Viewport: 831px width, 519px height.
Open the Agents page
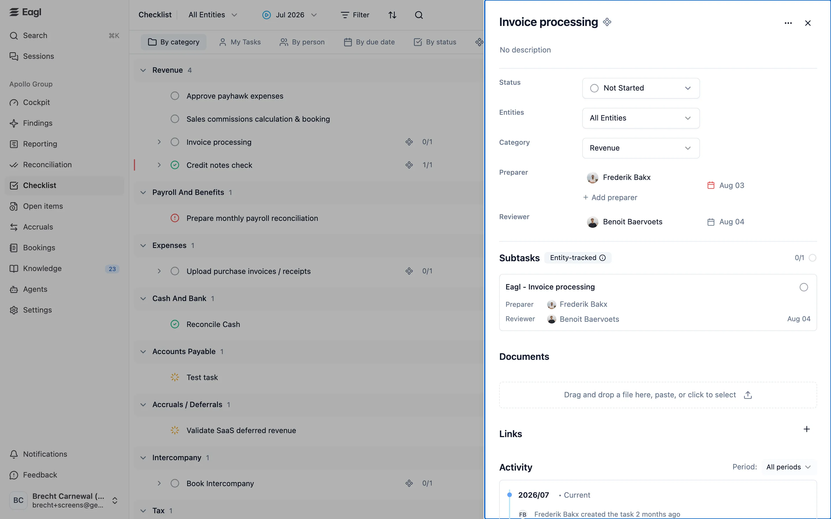(x=35, y=289)
